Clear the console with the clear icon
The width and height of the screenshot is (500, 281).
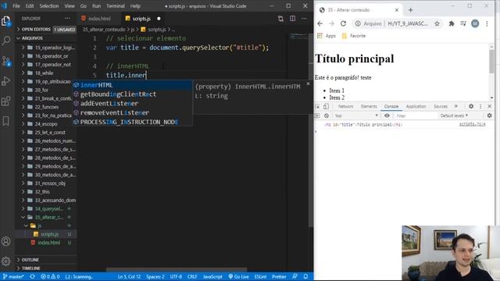click(327, 116)
